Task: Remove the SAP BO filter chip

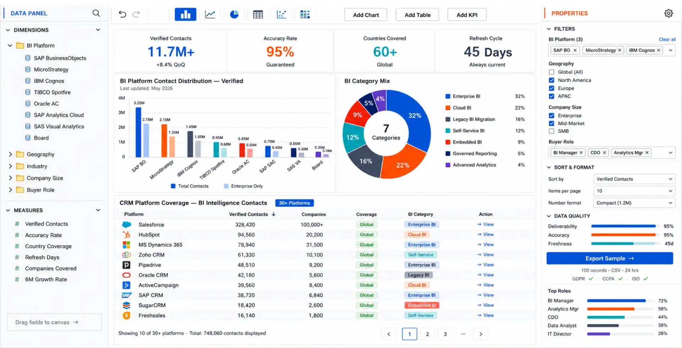Action: [575, 50]
